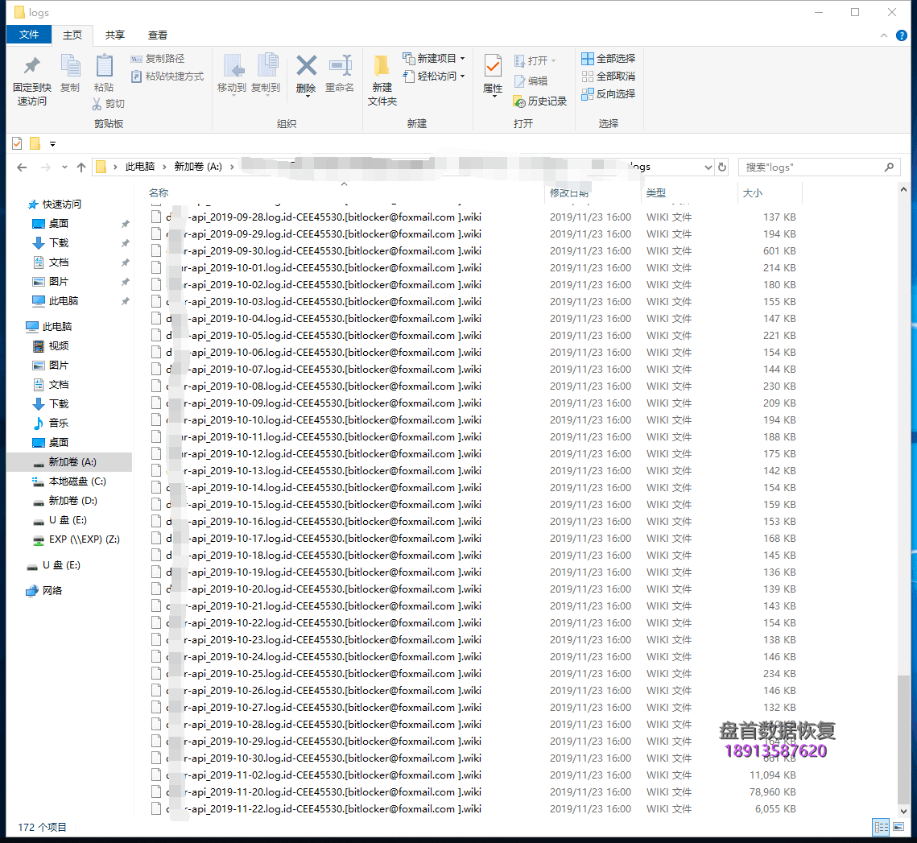The width and height of the screenshot is (917, 843).
Task: Click the Cut scissors icon
Action: coord(97,104)
